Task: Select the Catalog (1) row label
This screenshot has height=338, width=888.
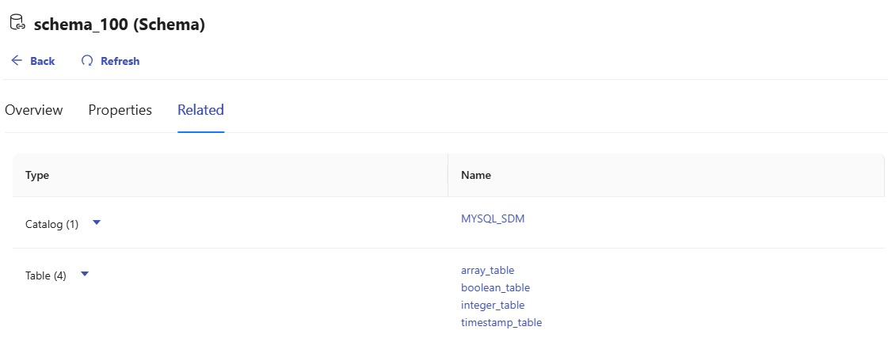Action: click(51, 224)
